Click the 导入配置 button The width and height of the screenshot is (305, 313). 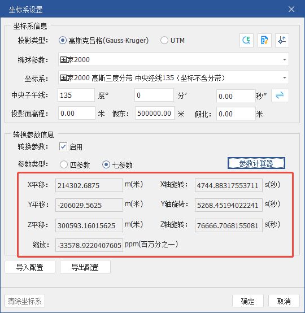(30, 267)
